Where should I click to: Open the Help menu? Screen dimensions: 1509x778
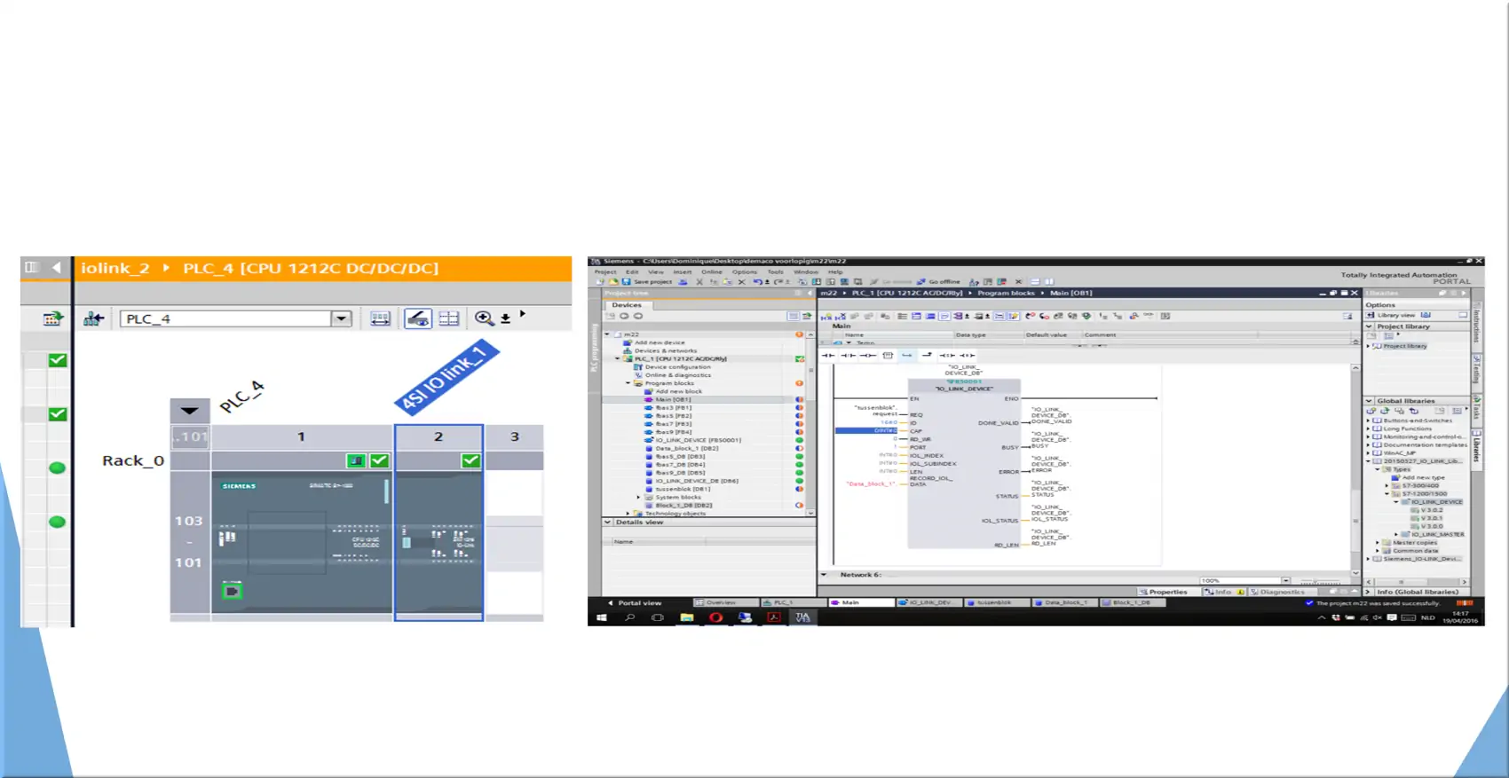(835, 271)
